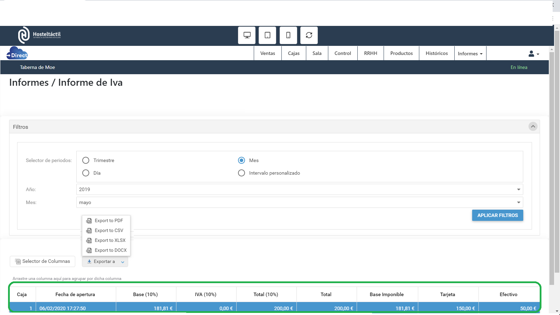
Task: Choose Export to PDF option
Action: [108, 220]
